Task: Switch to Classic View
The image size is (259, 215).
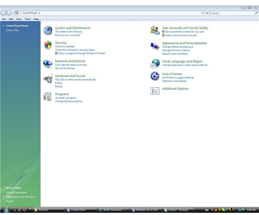Action: (x=13, y=30)
